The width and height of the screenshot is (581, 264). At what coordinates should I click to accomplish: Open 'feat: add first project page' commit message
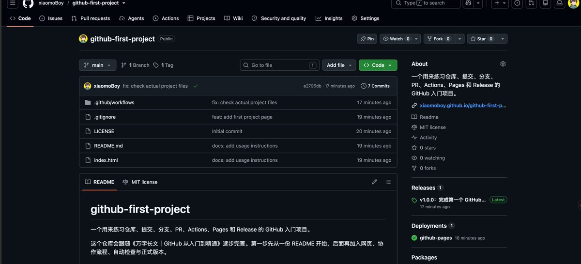(242, 117)
